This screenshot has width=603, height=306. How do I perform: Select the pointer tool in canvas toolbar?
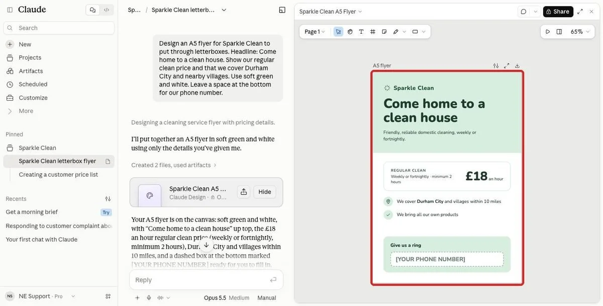point(338,32)
